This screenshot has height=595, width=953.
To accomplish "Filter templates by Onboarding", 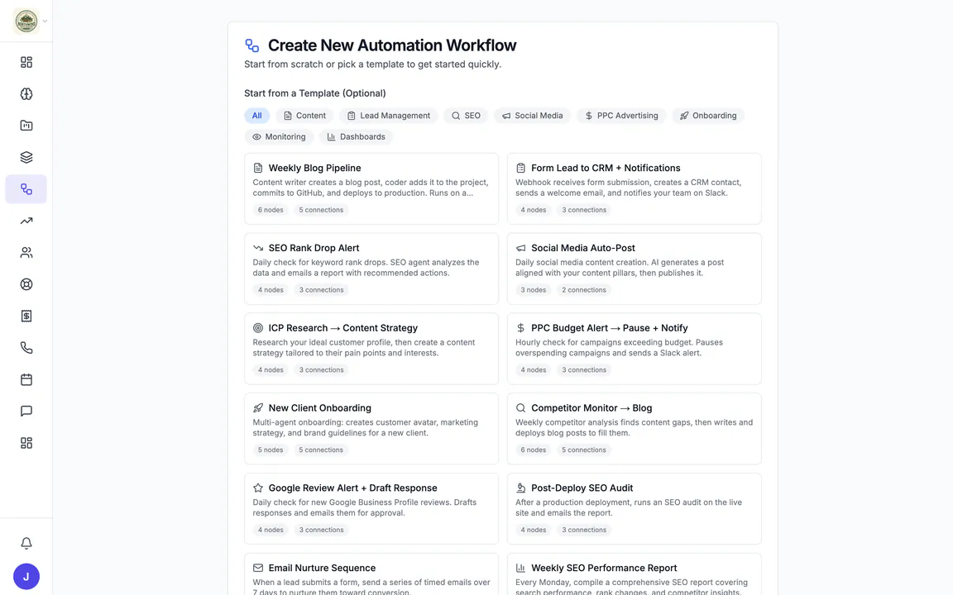I will pos(708,116).
